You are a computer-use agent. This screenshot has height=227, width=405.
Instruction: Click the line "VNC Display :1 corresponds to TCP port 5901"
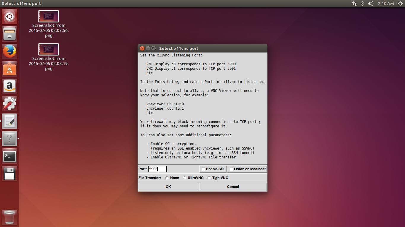click(191, 69)
